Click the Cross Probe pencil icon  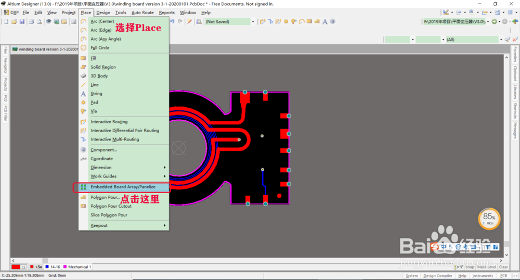click(189, 21)
